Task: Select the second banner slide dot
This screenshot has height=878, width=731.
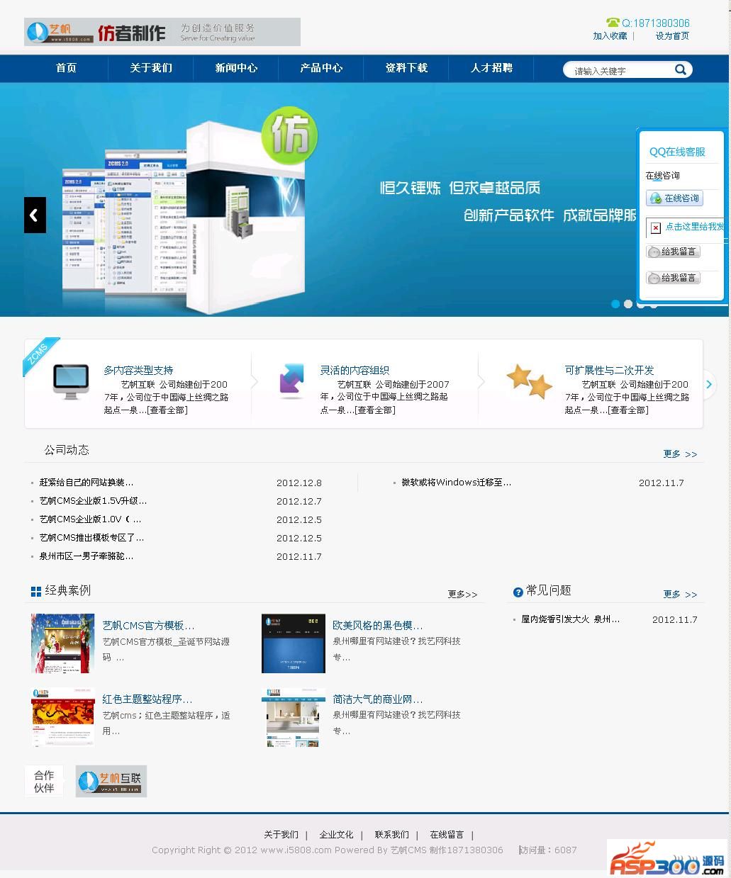Action: [628, 304]
